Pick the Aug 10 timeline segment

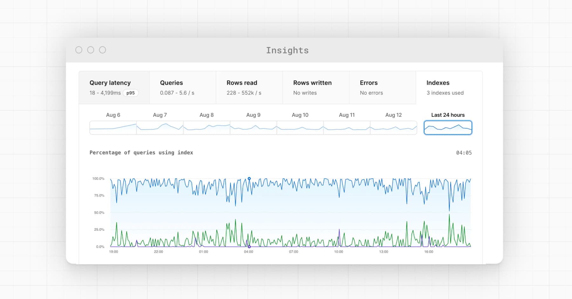point(300,128)
